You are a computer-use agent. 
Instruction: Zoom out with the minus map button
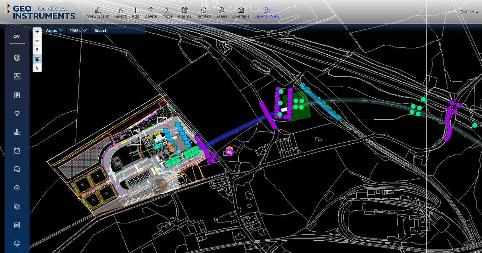point(37,41)
